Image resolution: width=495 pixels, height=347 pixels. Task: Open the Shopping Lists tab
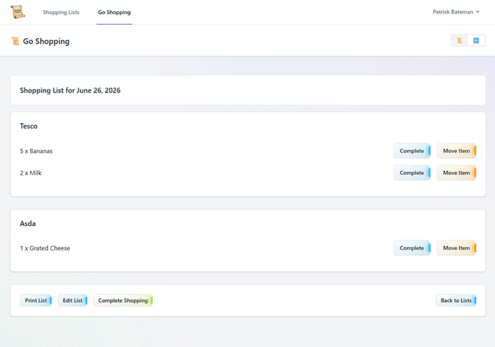pos(61,12)
